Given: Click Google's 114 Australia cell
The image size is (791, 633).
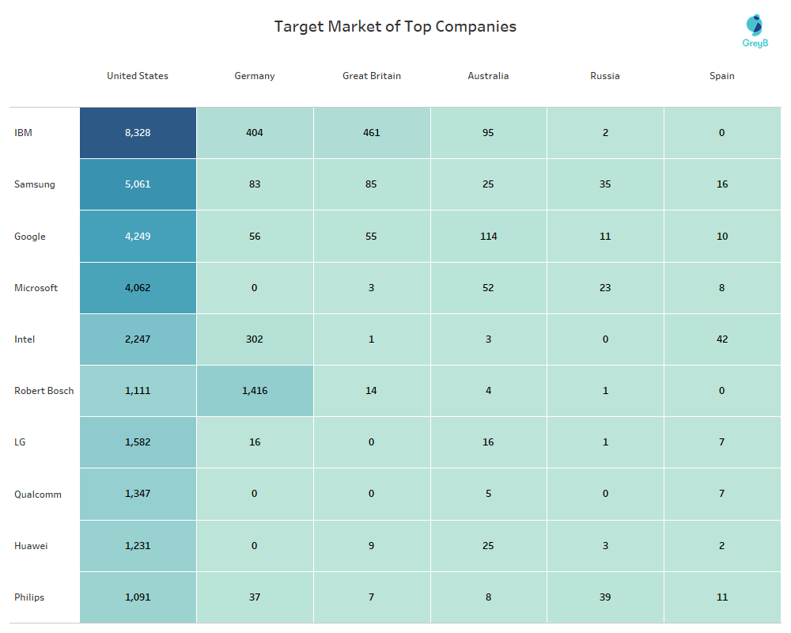Looking at the screenshot, I should [488, 237].
